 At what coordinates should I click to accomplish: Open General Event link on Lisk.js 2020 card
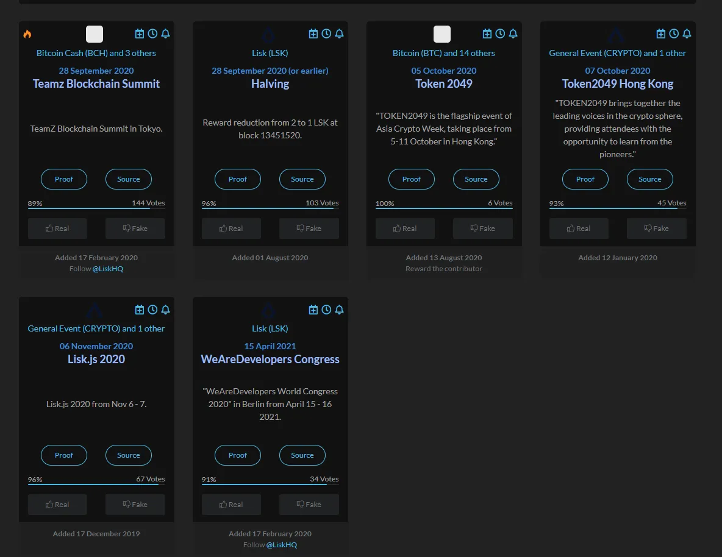point(96,328)
